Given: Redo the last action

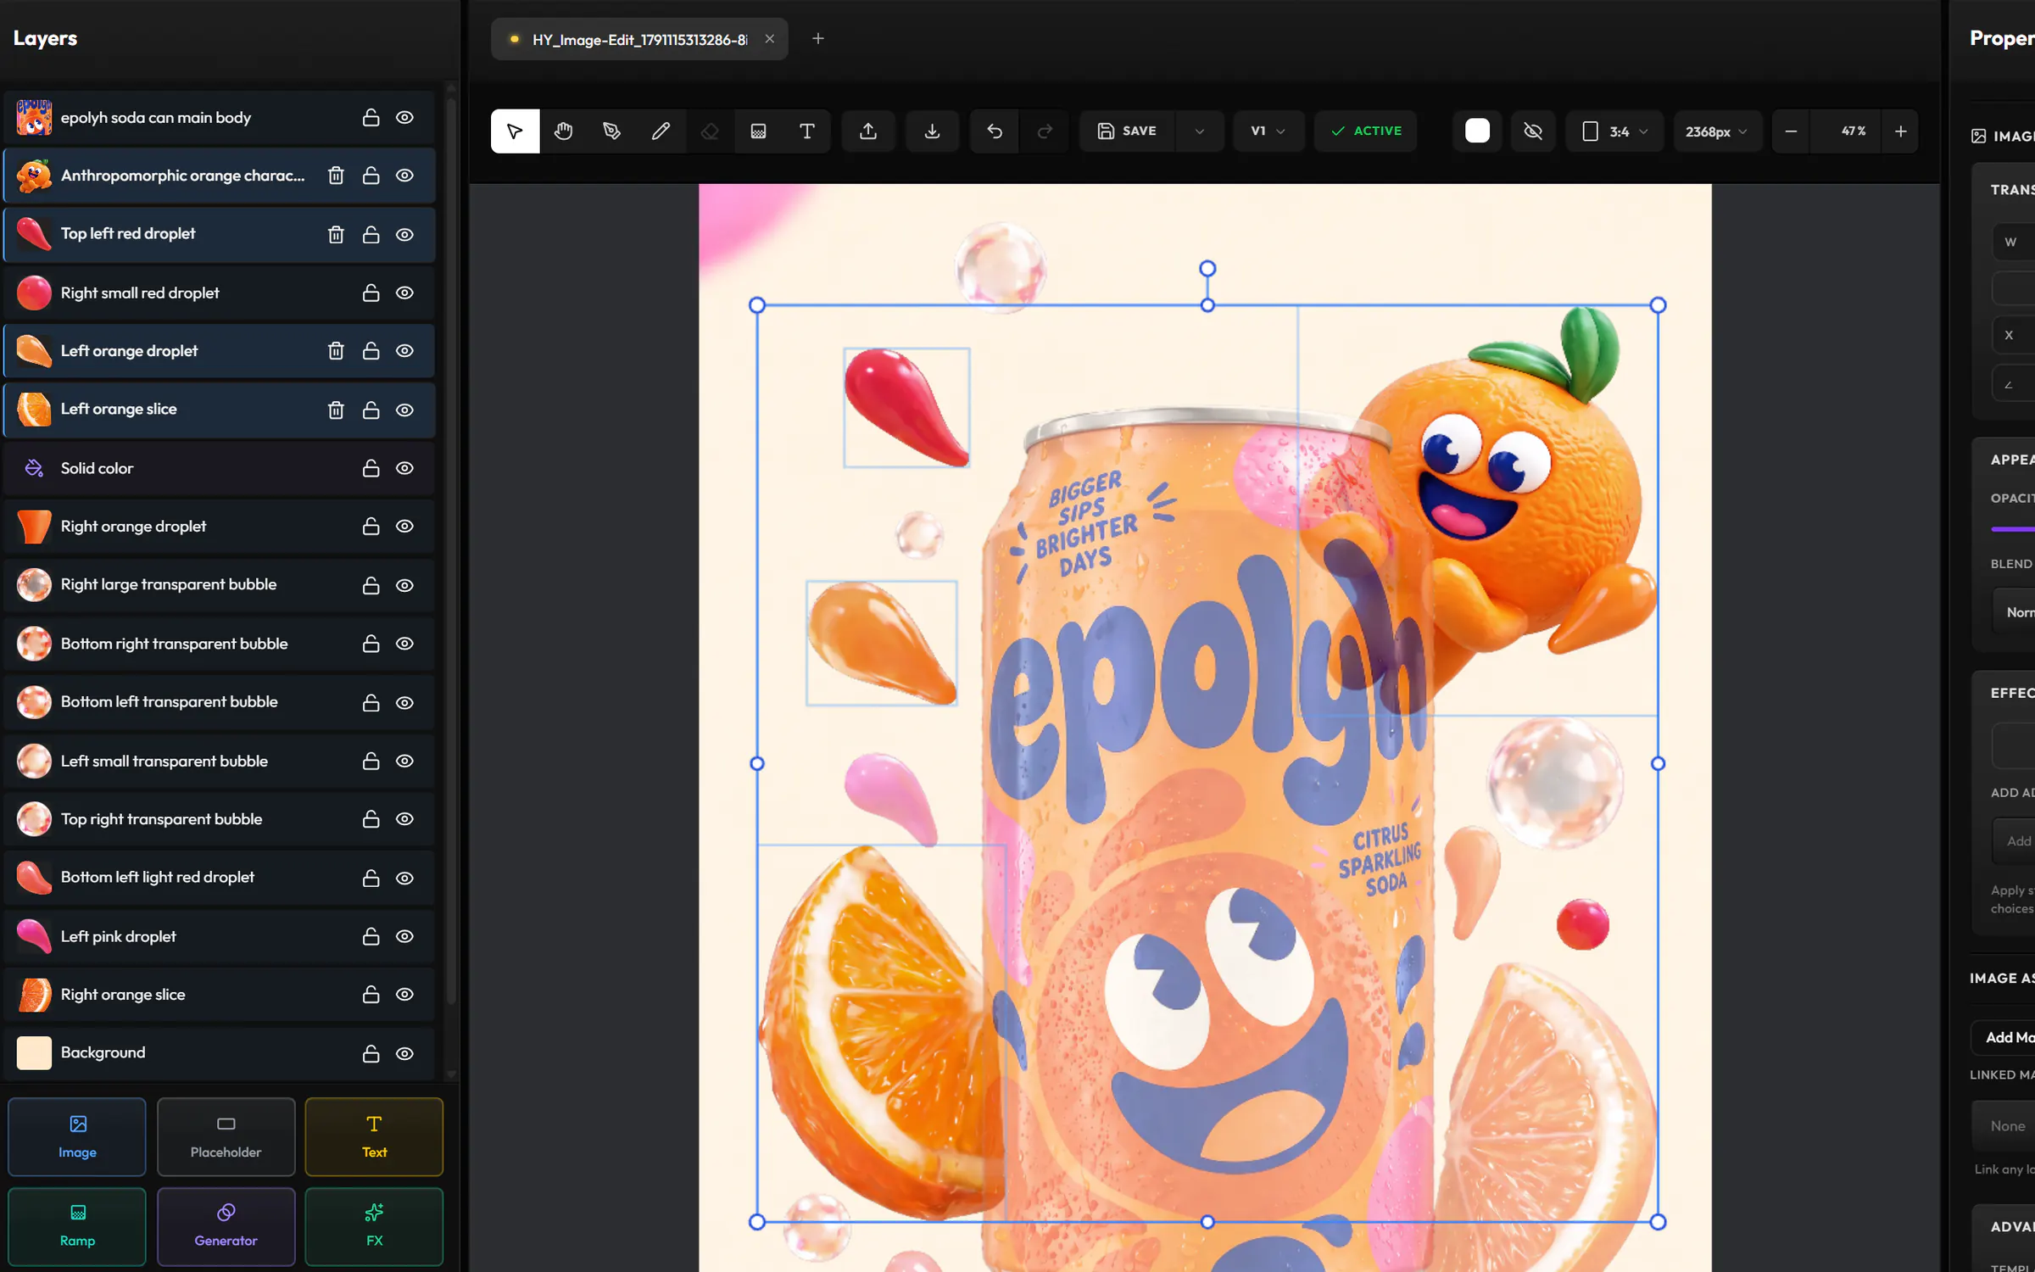Looking at the screenshot, I should 1045,131.
